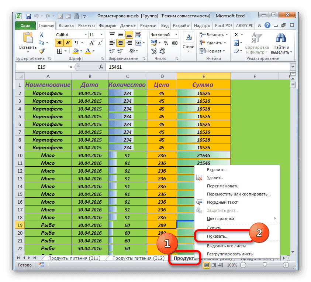This screenshot has width=311, height=282.
Task: Expand the border style dropdown arrow
Action: pyautogui.click(x=65, y=50)
